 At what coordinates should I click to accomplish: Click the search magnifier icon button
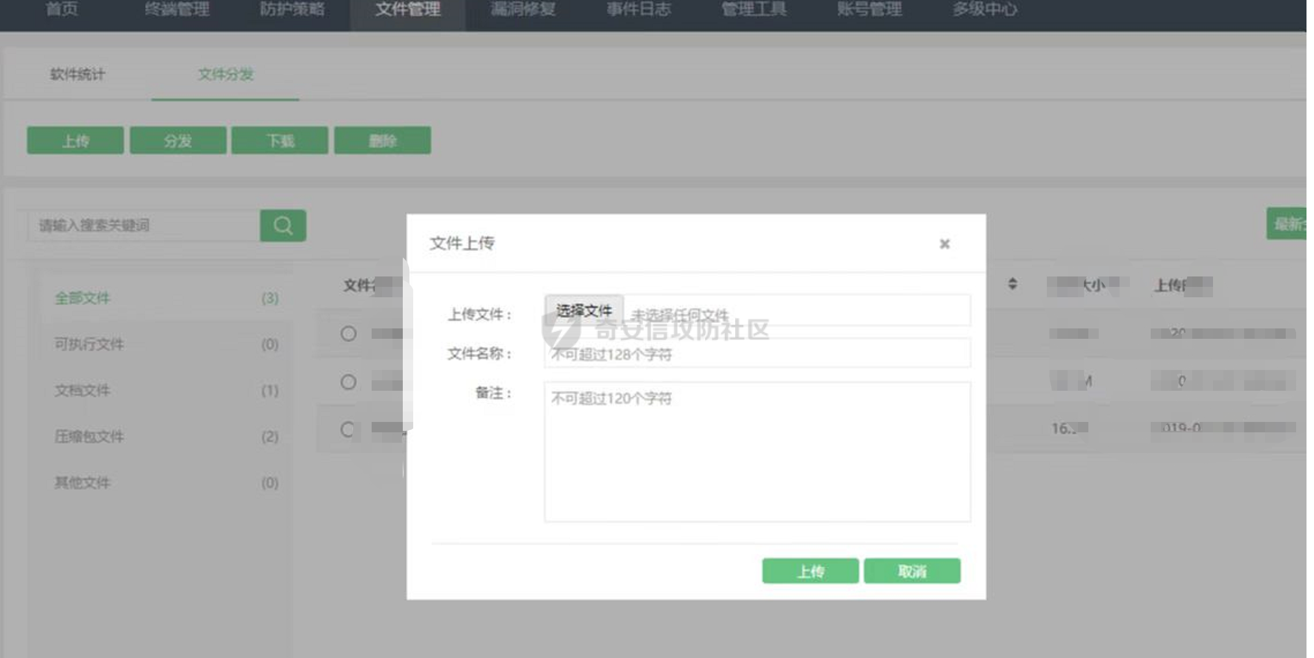pos(283,225)
